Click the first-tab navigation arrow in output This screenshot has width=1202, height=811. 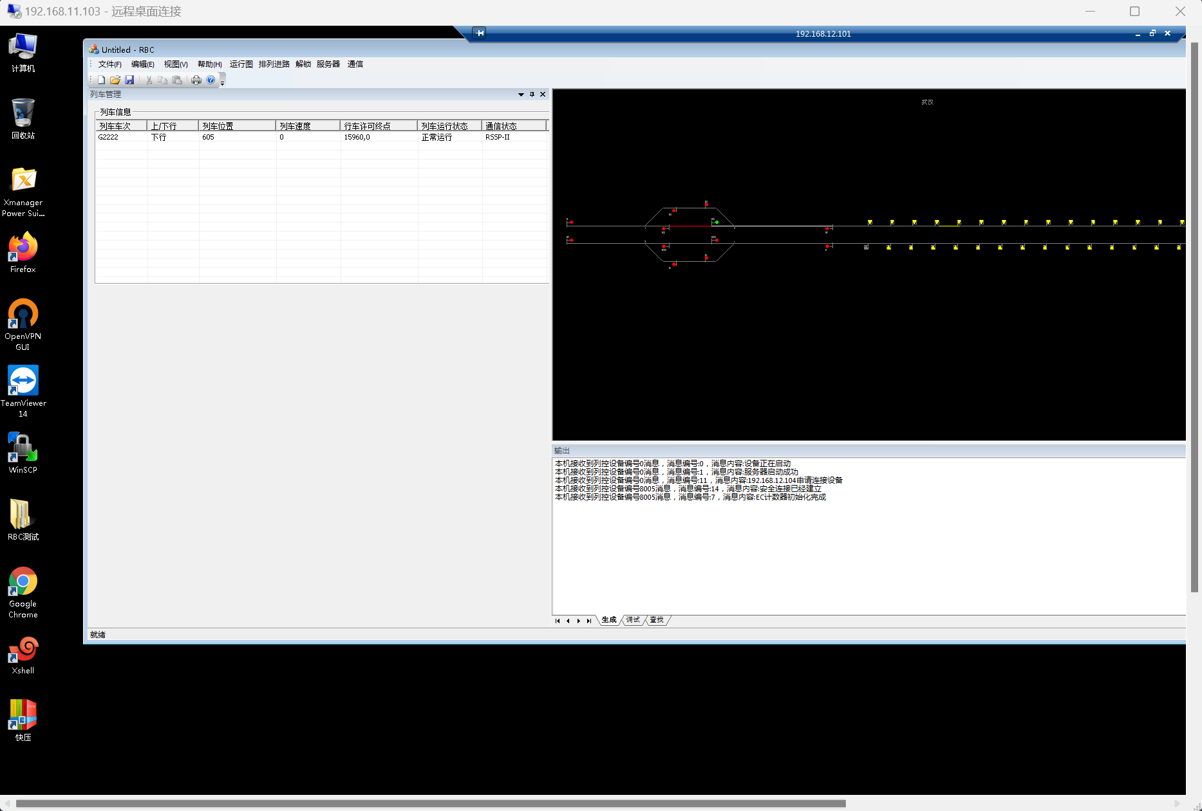pos(558,621)
